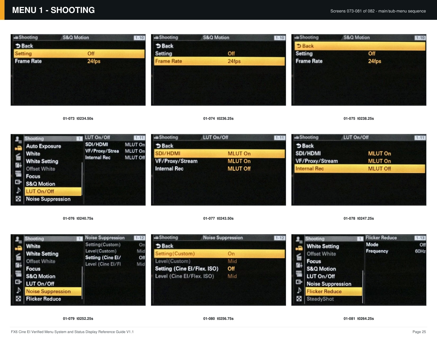
Task: Click Back in screen 01-073
Action: coord(24,46)
